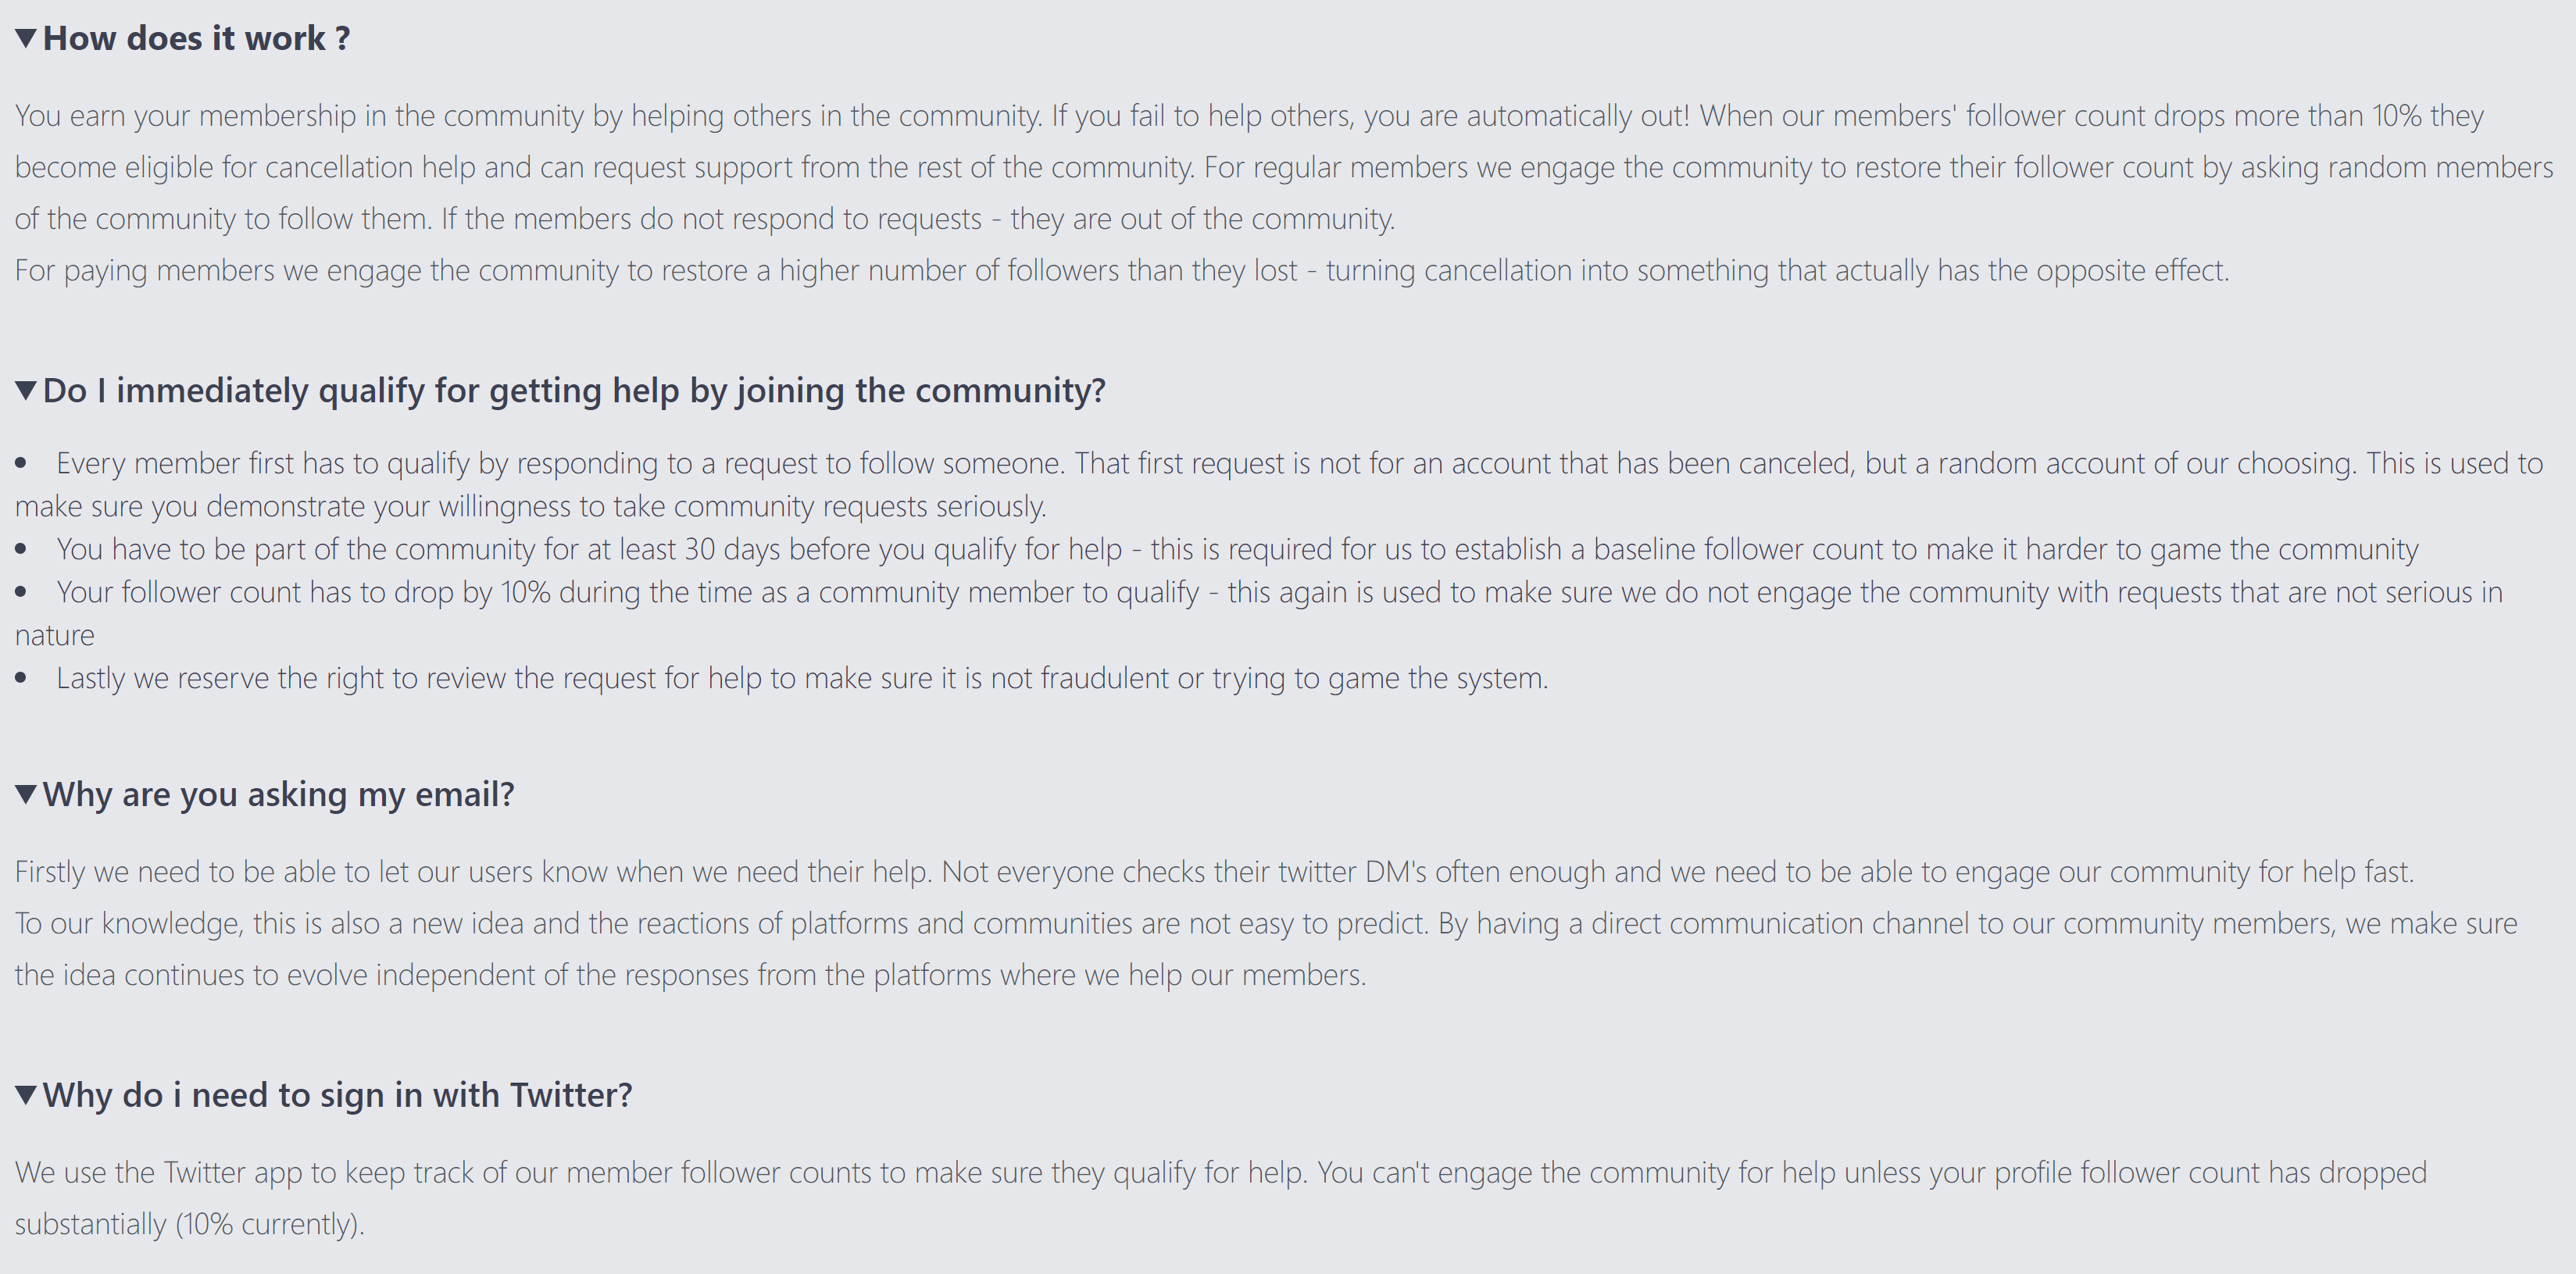Click the paragraph starting 'We use the Twitter app'
This screenshot has height=1274, width=2576.
[x=1221, y=1198]
